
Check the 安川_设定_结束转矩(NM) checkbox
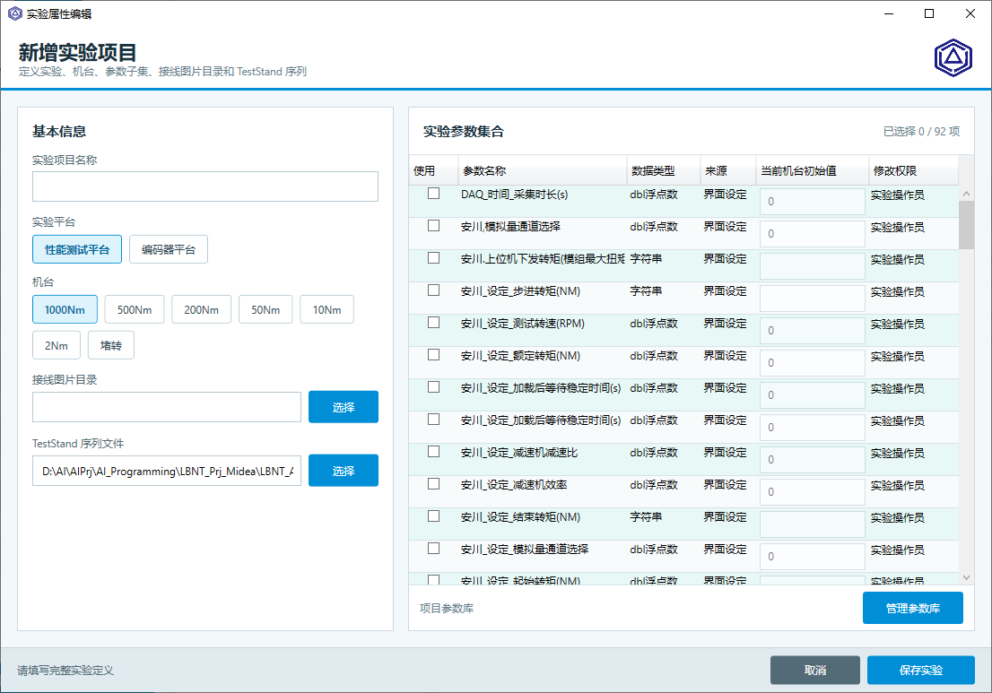pyautogui.click(x=433, y=516)
